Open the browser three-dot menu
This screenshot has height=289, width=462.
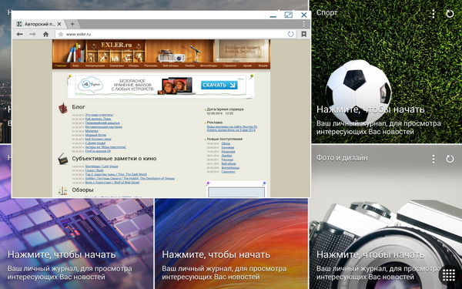click(x=304, y=24)
